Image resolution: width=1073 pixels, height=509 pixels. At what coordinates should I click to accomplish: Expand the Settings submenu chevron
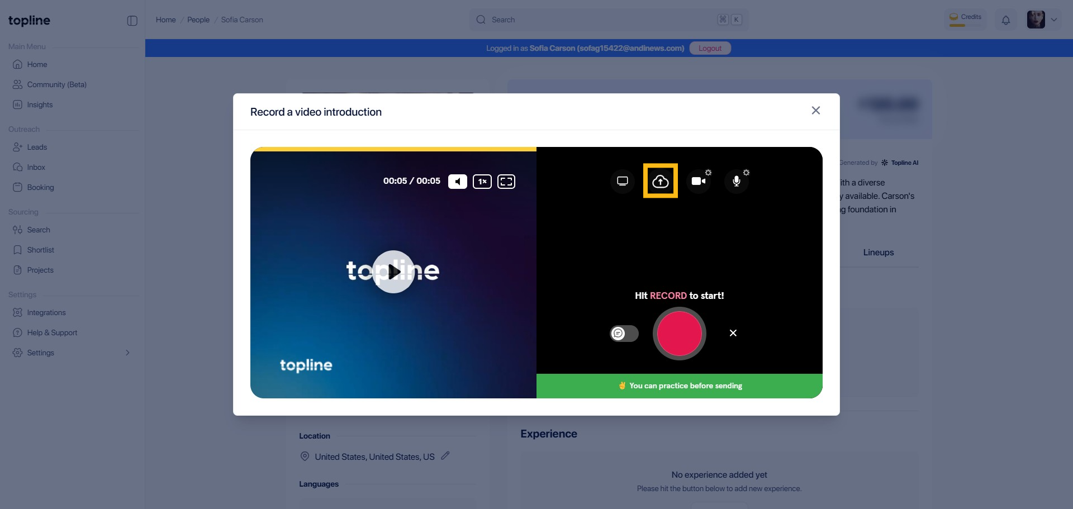127,353
